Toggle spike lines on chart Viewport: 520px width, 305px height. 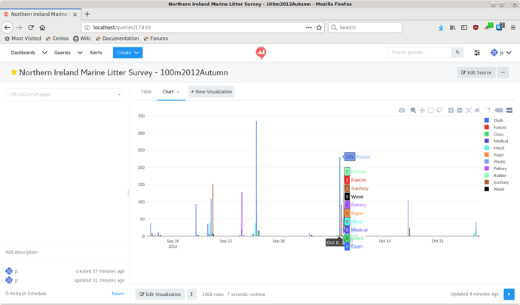[x=488, y=111]
